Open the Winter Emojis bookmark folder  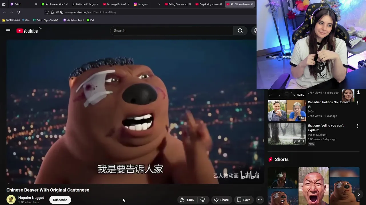pyautogui.click(x=16, y=20)
